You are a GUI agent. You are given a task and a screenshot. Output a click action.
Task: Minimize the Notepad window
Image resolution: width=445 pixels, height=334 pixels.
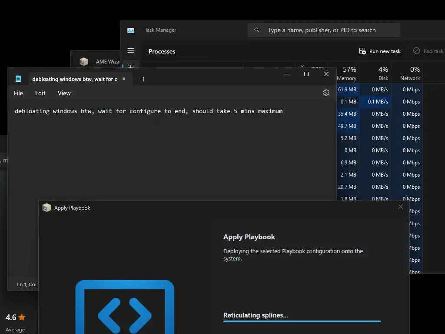287,74
